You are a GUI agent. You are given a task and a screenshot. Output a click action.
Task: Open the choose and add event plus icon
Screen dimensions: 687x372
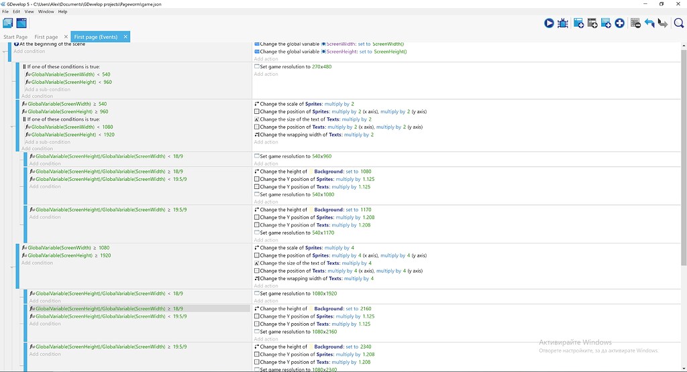[x=620, y=23]
